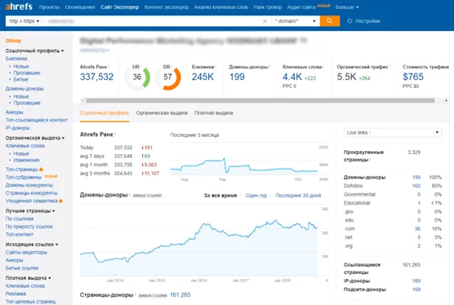Open the Аудит сайта menu item

click(x=301, y=7)
